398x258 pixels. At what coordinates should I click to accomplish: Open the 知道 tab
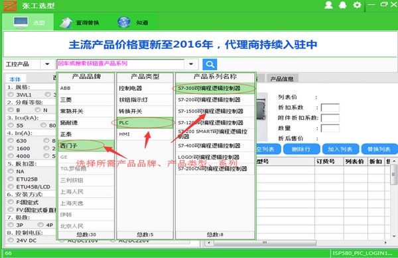(x=133, y=22)
